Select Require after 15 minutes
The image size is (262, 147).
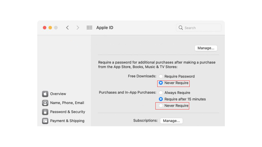tap(161, 99)
